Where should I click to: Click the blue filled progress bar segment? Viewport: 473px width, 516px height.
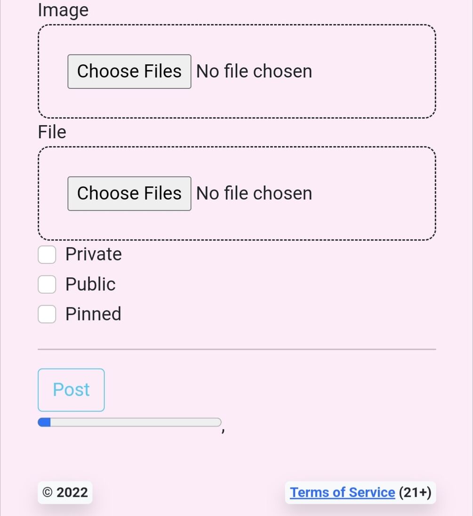[44, 422]
